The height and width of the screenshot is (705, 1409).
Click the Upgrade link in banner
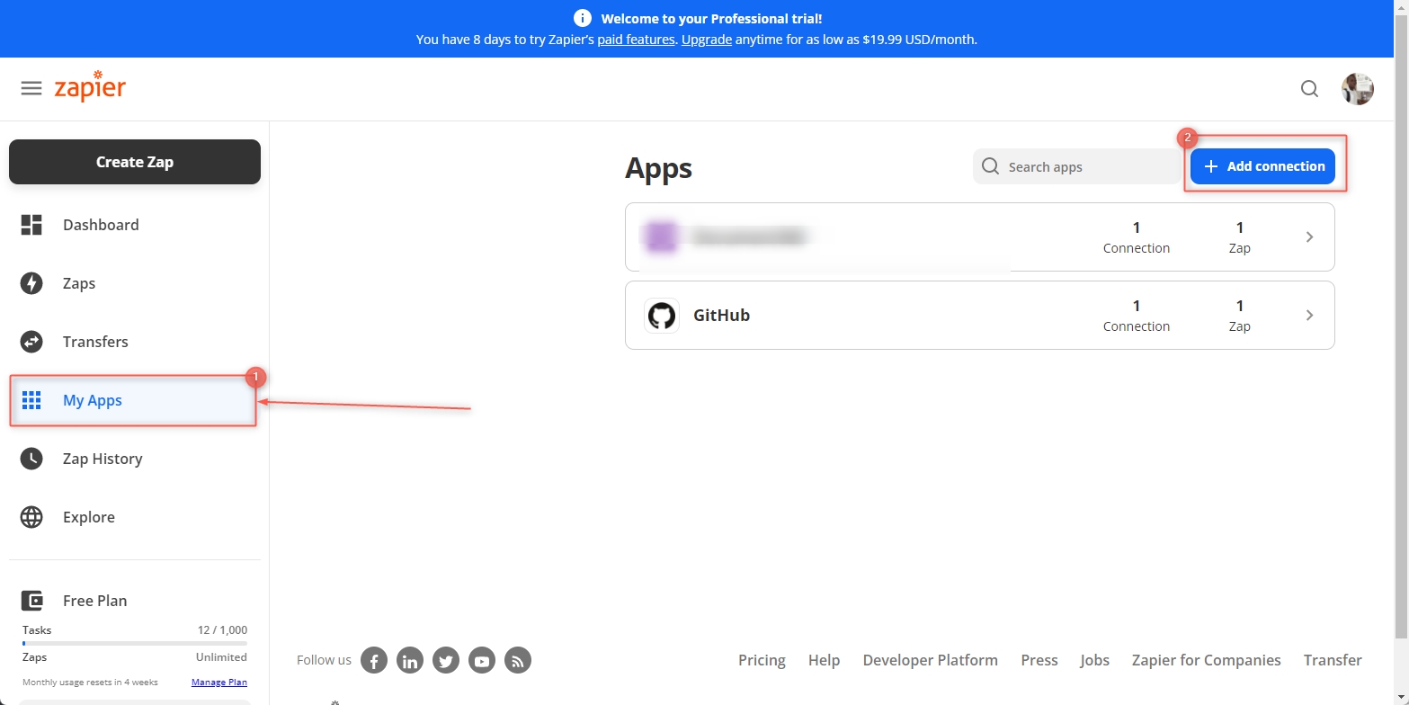(706, 40)
